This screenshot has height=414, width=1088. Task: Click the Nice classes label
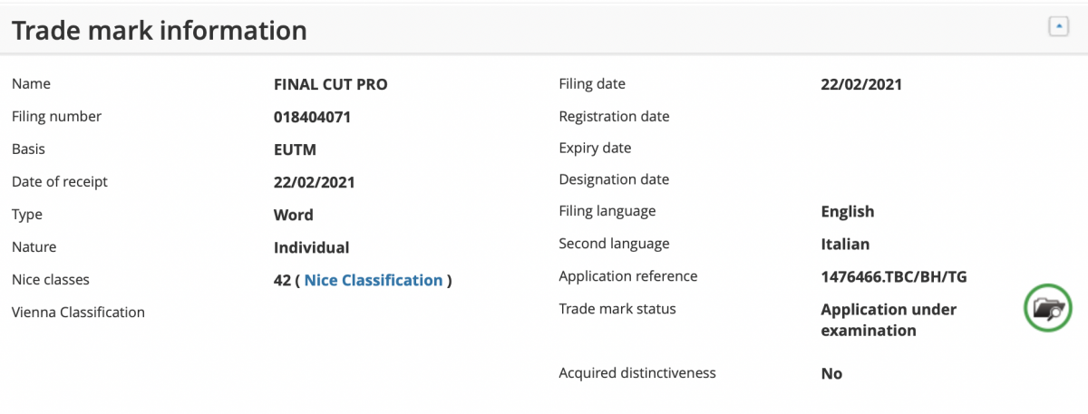tap(51, 280)
